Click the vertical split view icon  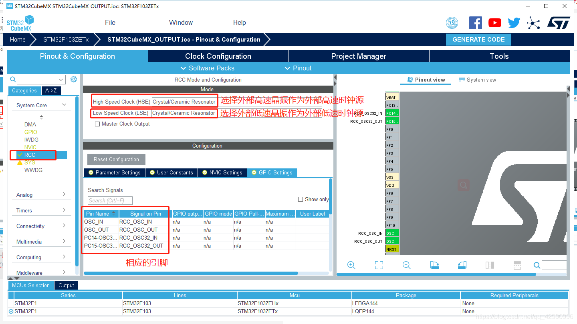click(517, 265)
